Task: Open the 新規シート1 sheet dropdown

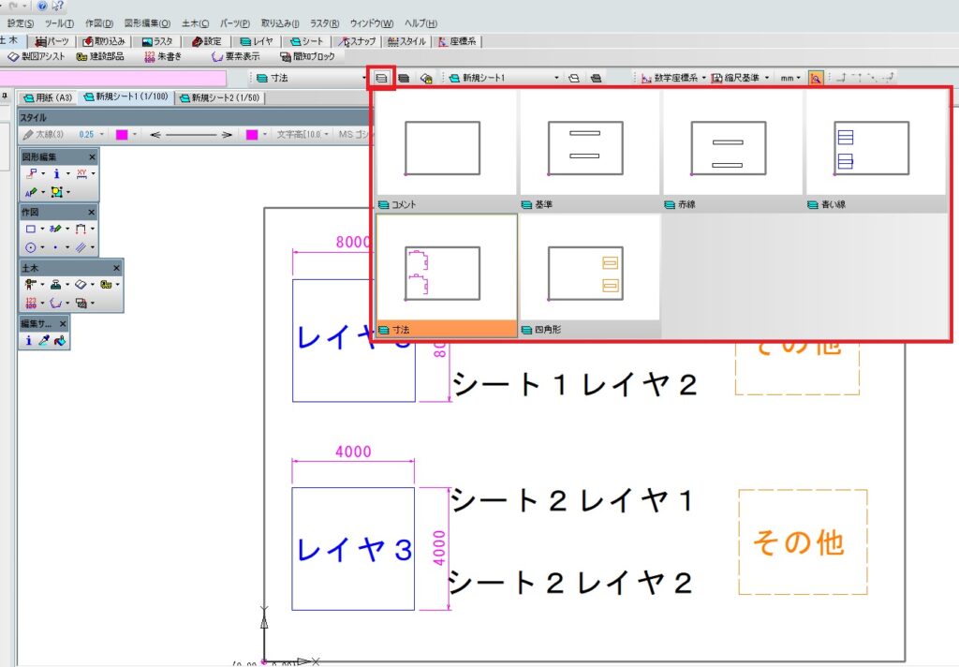Action: [x=556, y=79]
